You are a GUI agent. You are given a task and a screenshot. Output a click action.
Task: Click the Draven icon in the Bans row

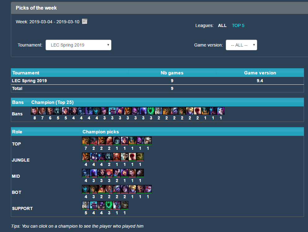pyautogui.click(x=50, y=111)
